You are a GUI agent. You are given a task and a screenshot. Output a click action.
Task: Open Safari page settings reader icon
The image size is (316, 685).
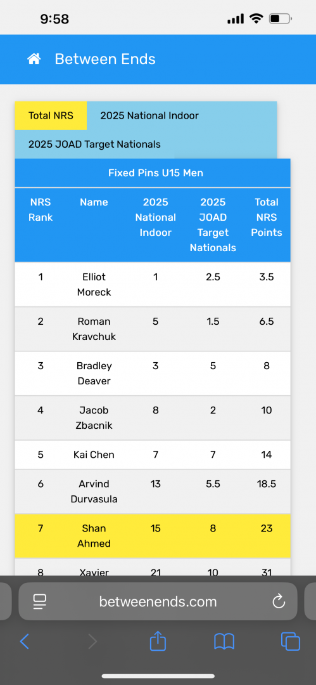click(40, 601)
